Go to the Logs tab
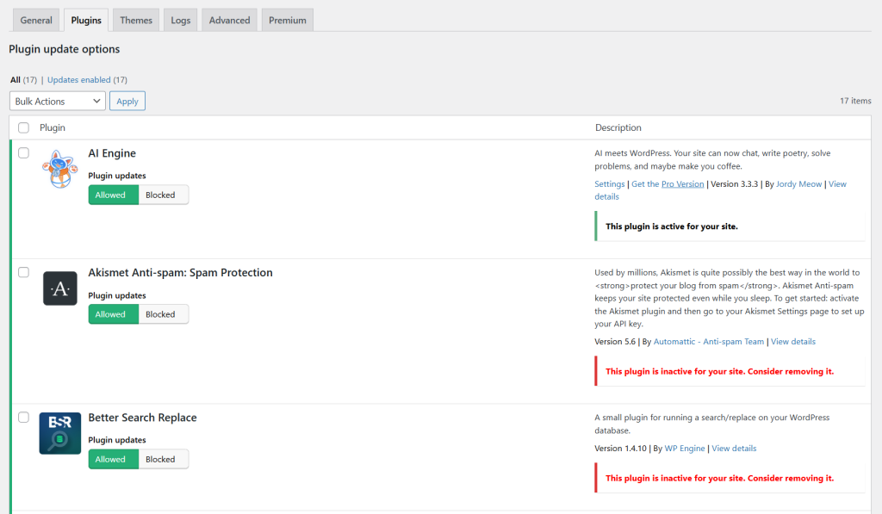882x514 pixels. click(181, 21)
